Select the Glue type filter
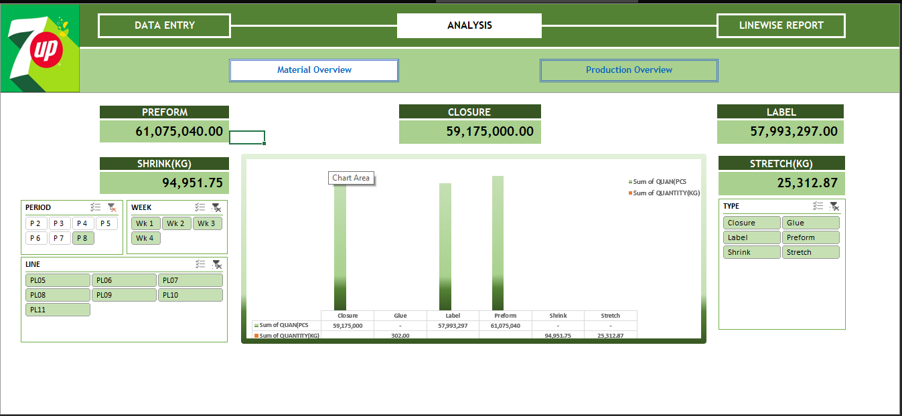Viewport: 902px width, 416px height. click(810, 222)
